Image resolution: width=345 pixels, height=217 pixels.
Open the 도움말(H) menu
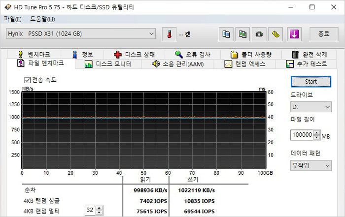42,19
